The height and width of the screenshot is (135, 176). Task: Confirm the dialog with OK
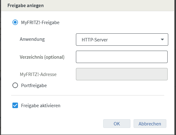(x=117, y=124)
